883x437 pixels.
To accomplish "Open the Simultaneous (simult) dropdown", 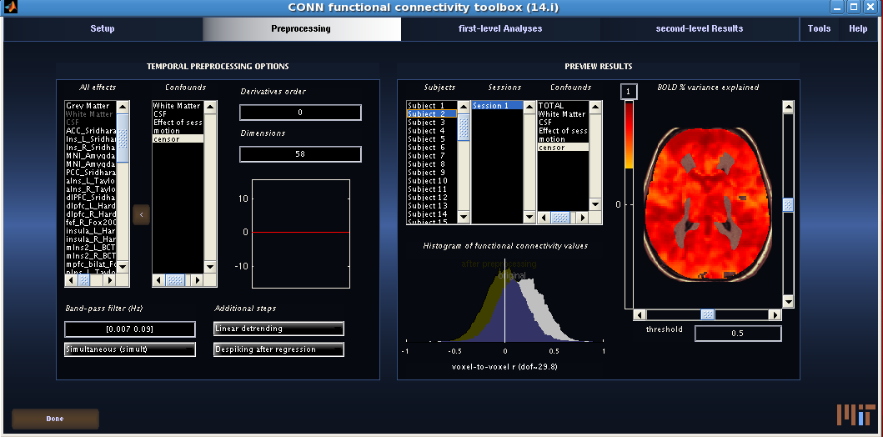I will click(x=130, y=349).
